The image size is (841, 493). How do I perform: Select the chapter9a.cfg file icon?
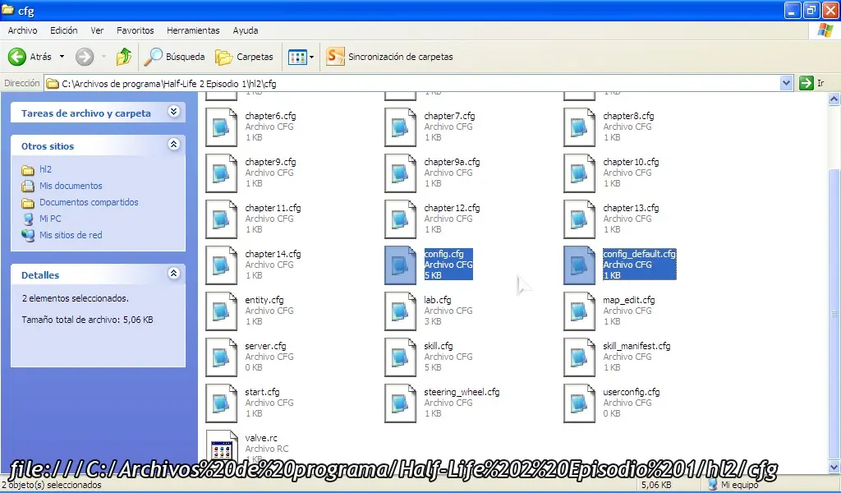400,173
